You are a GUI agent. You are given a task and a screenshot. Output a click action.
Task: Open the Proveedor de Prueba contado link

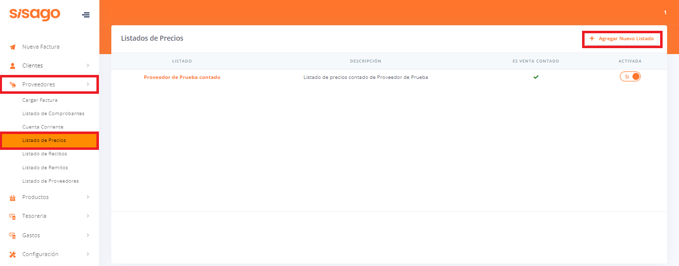click(182, 77)
